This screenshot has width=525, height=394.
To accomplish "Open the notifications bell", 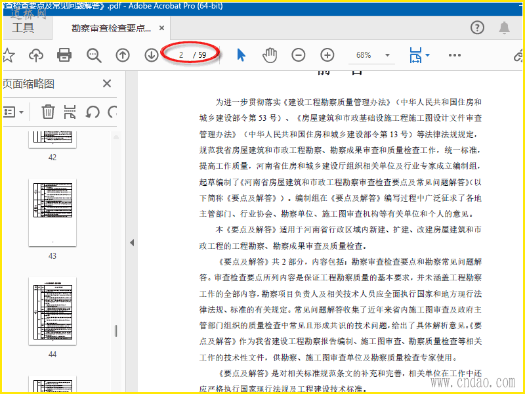I will (x=504, y=28).
